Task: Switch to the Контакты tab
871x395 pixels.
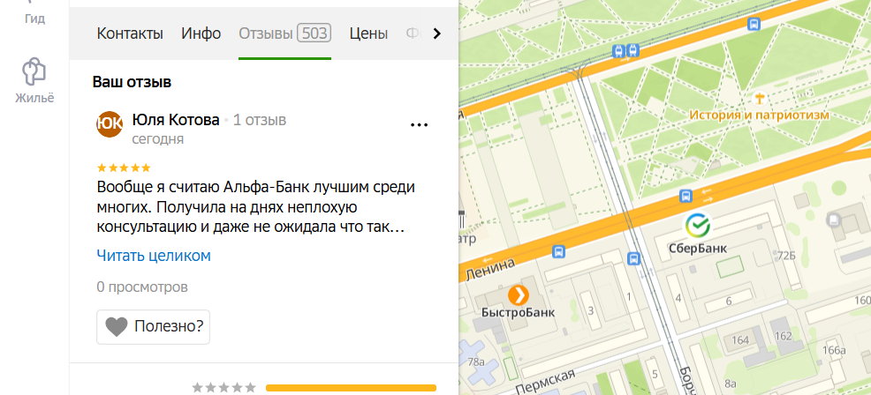Action: click(x=130, y=34)
